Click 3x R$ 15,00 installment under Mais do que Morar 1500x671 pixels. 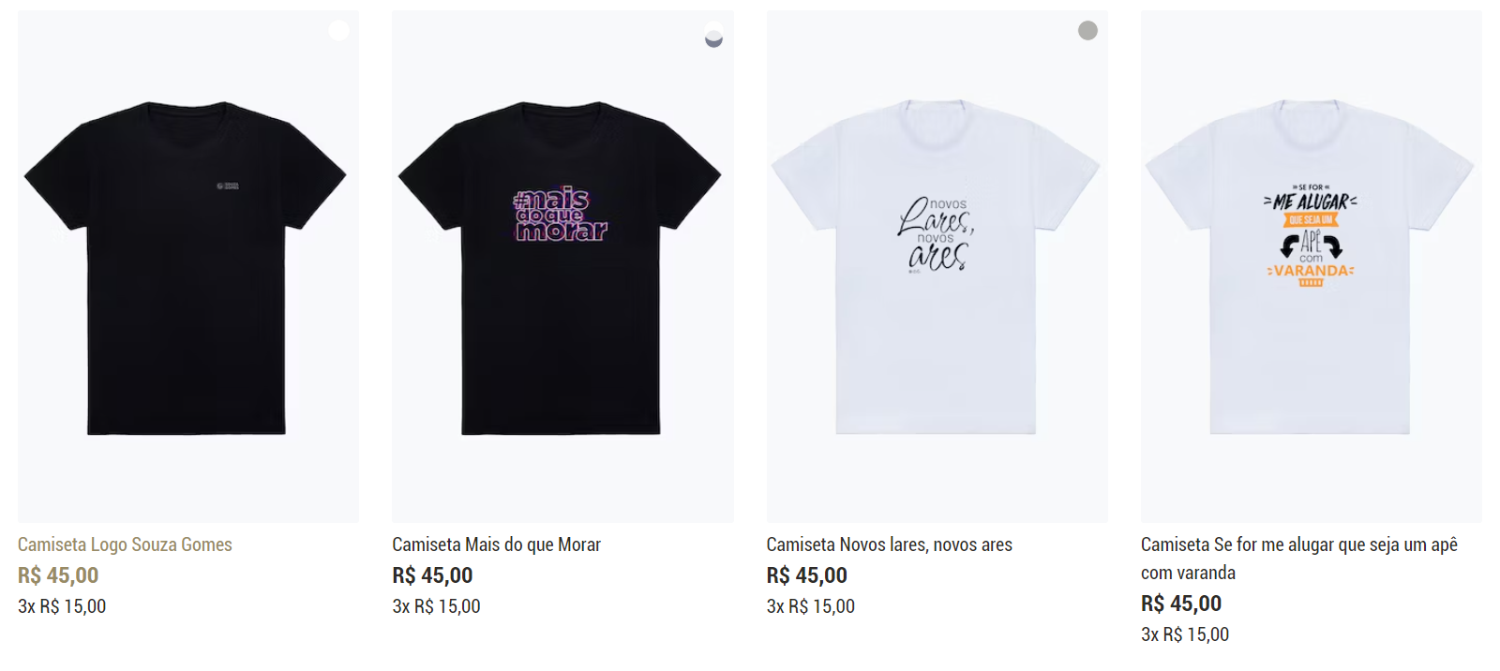click(x=436, y=606)
